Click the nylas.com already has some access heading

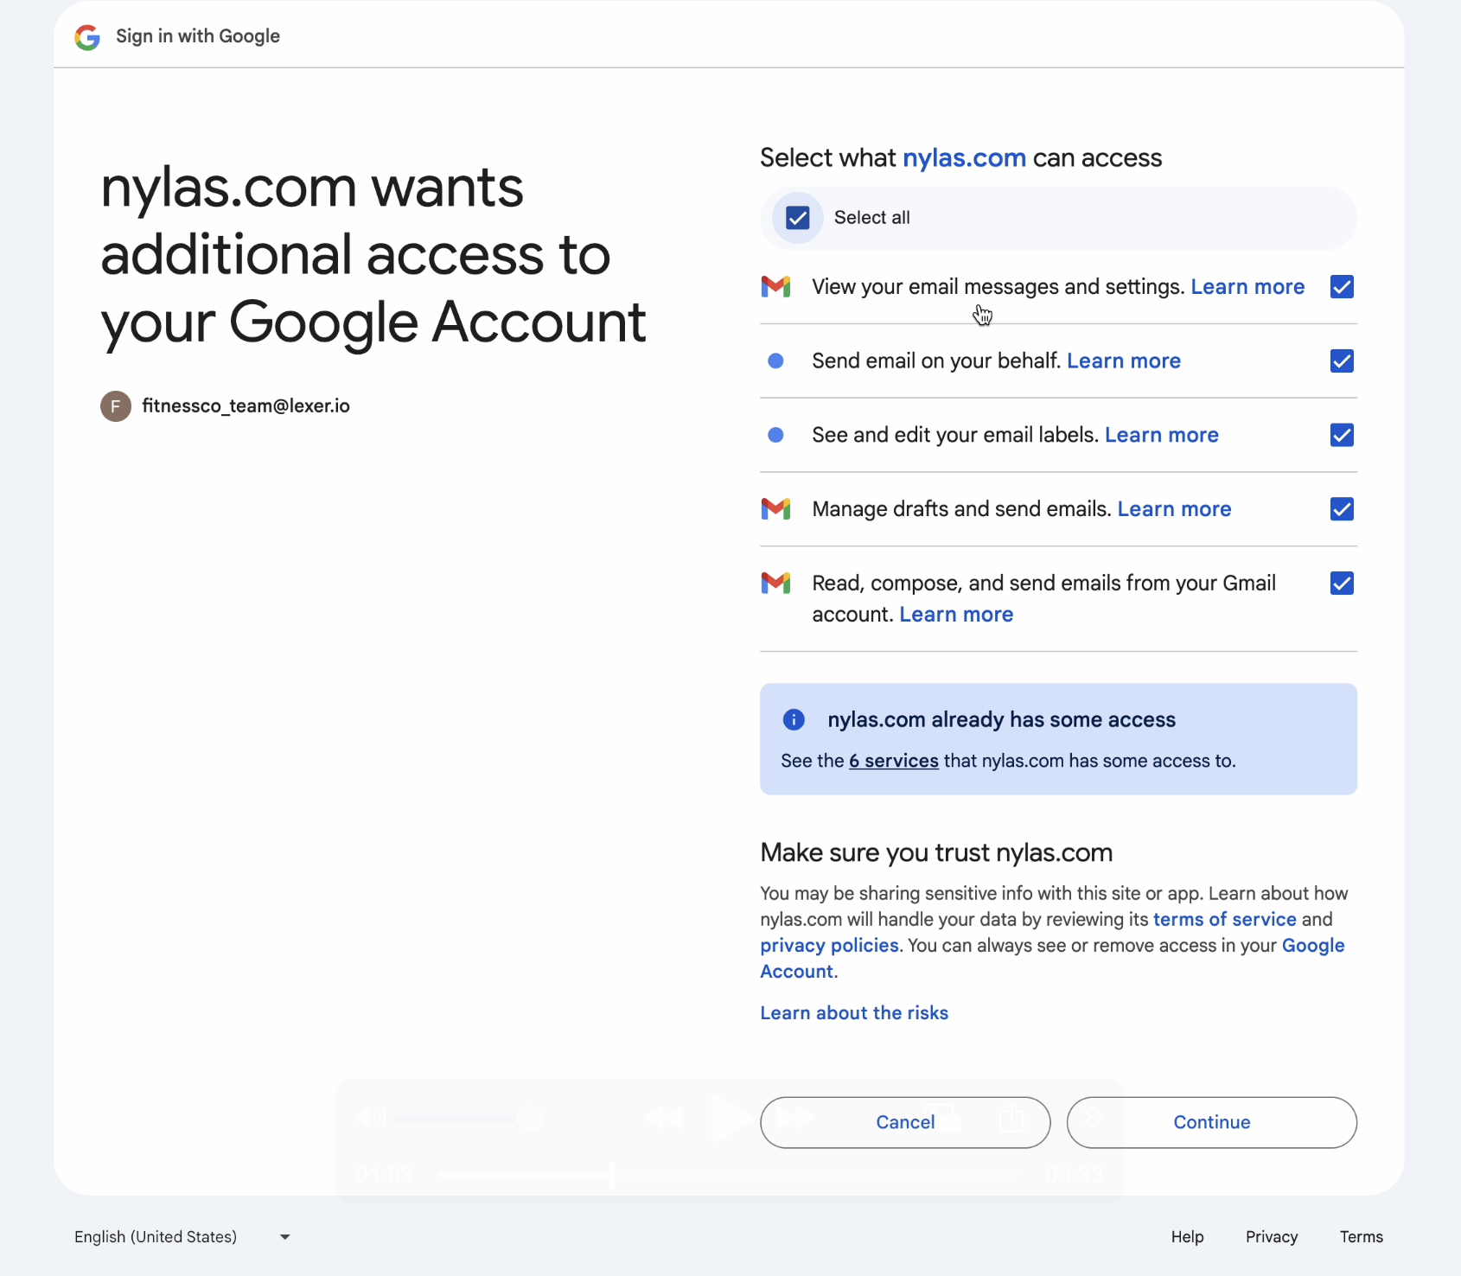1001,720
